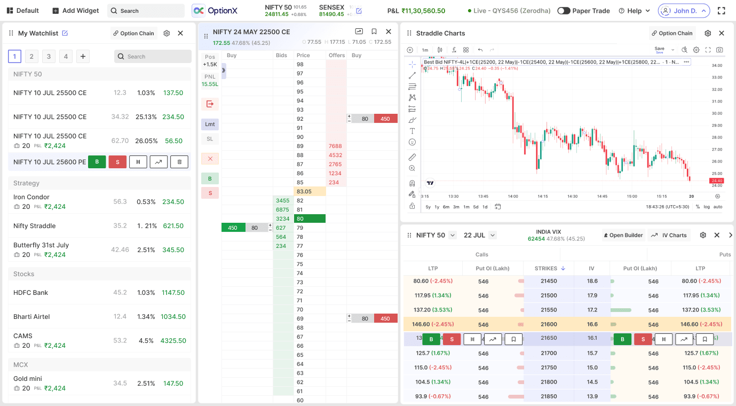Take a chart snapshot with camera icon
This screenshot has width=736, height=406.
click(x=719, y=50)
